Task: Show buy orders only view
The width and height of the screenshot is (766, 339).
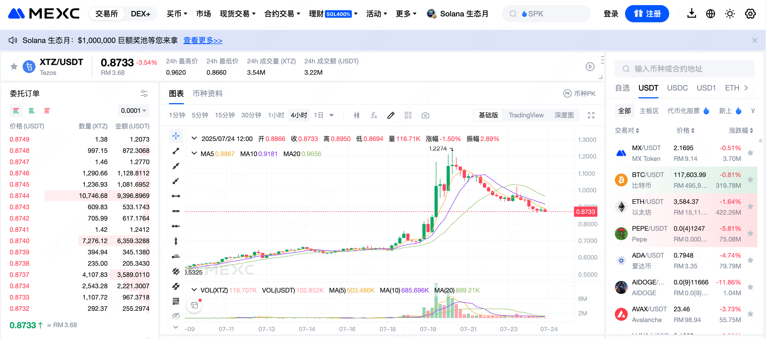Action: (x=31, y=111)
